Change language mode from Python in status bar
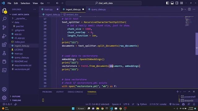Image resolution: width=198 pixels, height=111 pixels. click(143, 104)
